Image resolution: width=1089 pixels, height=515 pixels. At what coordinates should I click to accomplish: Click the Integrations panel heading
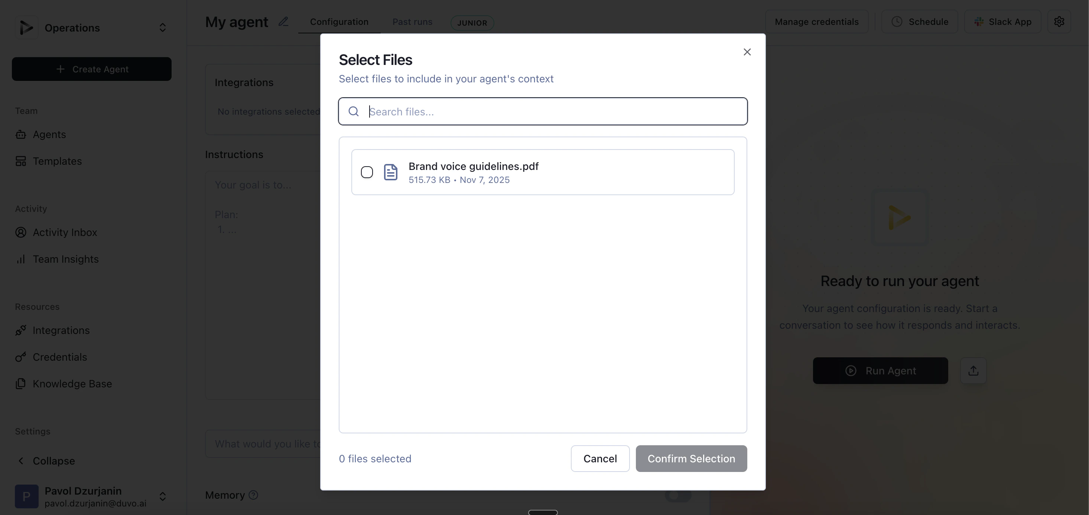pyautogui.click(x=244, y=82)
